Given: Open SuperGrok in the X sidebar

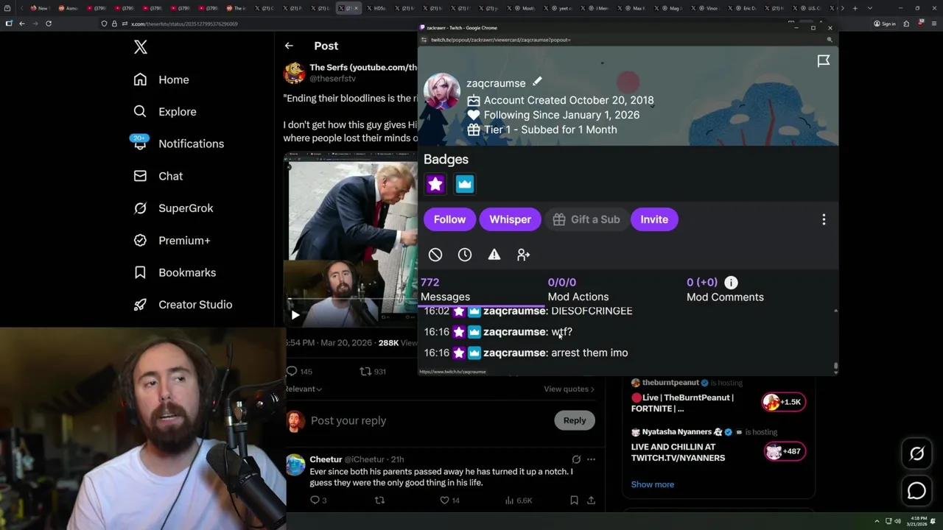Looking at the screenshot, I should (173, 208).
